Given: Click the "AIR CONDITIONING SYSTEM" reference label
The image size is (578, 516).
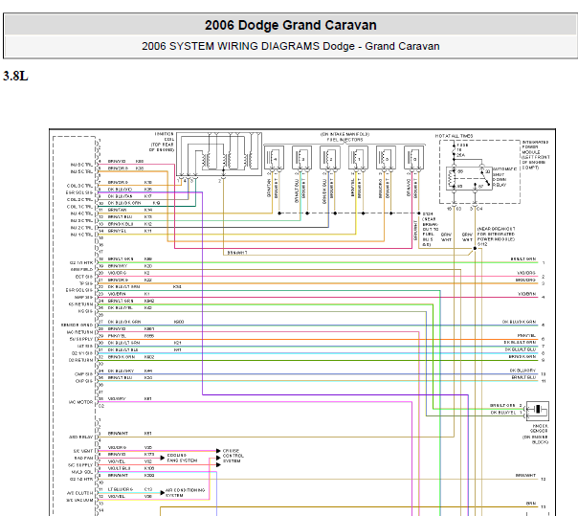Looking at the screenshot, I should 185,493.
